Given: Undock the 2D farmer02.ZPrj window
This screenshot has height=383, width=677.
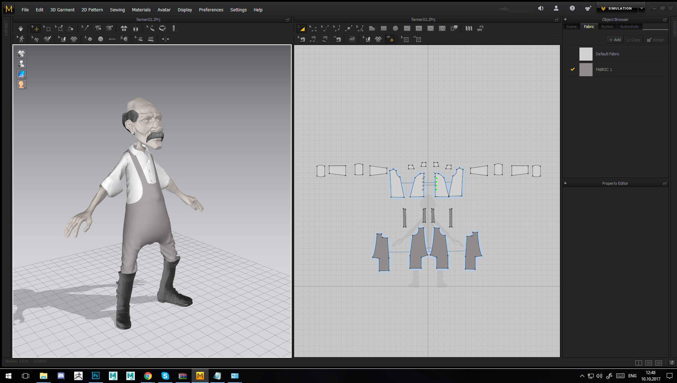Looking at the screenshot, I should pos(556,20).
